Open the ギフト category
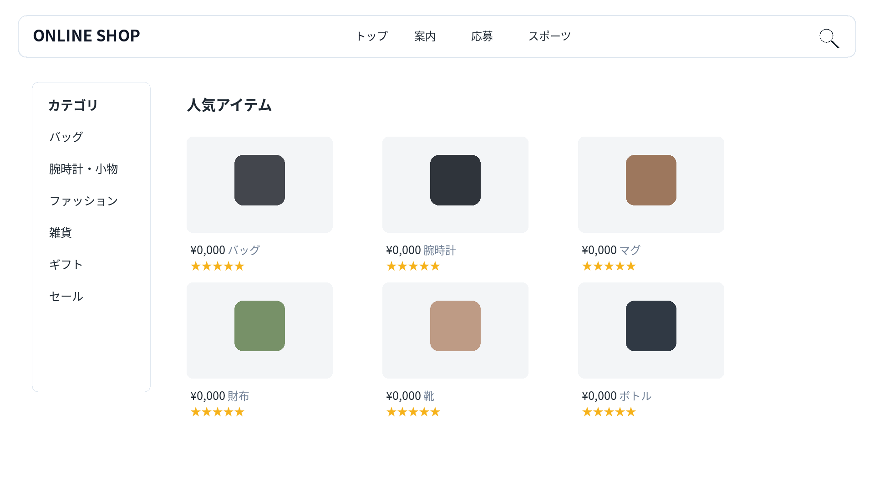 click(66, 264)
